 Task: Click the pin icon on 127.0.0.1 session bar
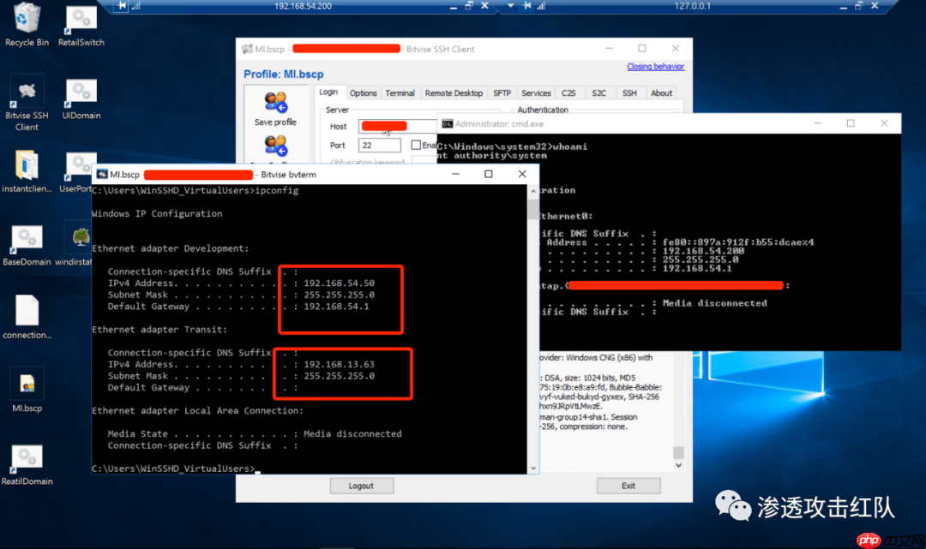(526, 6)
